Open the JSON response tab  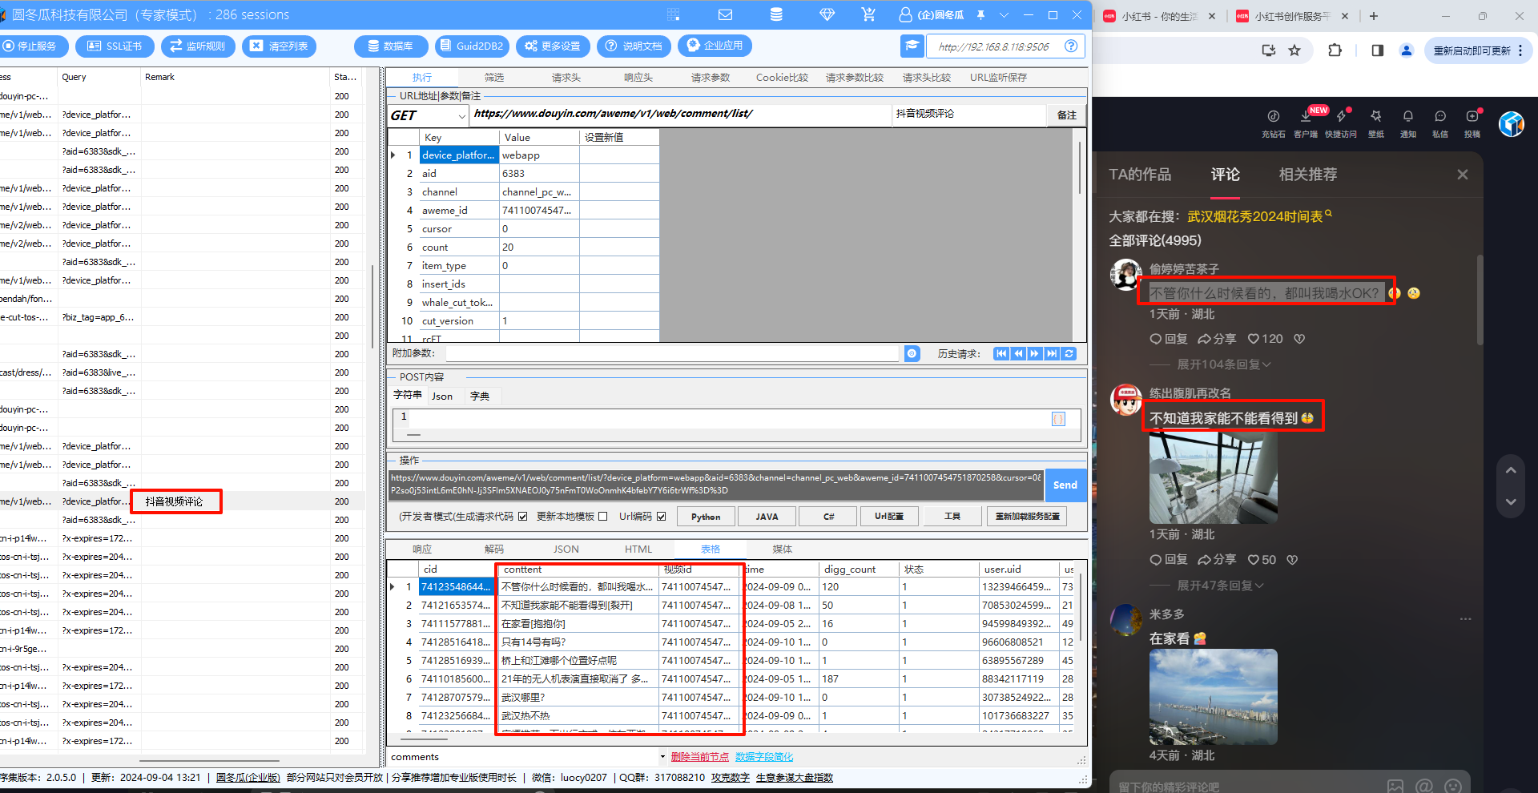(566, 549)
